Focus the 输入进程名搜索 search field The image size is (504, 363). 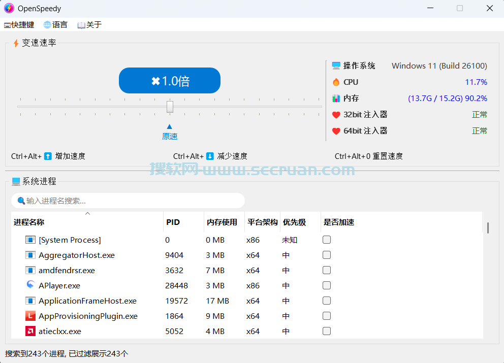coord(128,201)
